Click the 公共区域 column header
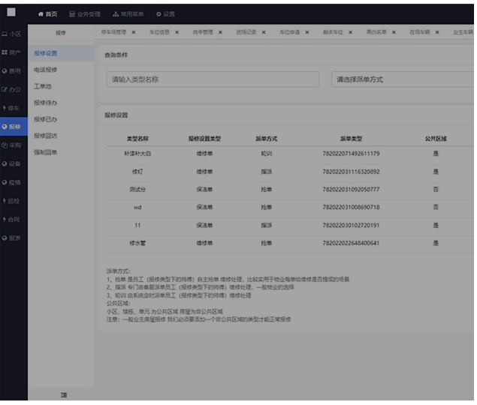Screen dimensions: 477x405 [436, 139]
